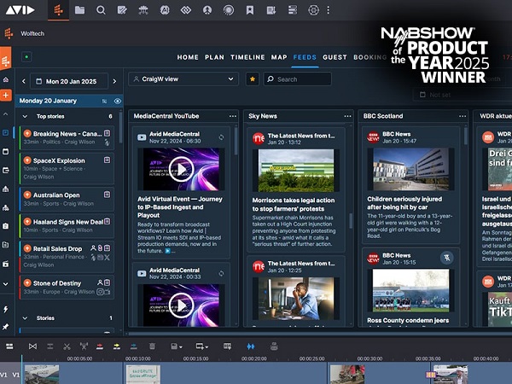Image resolution: width=512 pixels, height=384 pixels.
Task: Open the bookmark icon in top toolbar
Action: tap(249, 10)
